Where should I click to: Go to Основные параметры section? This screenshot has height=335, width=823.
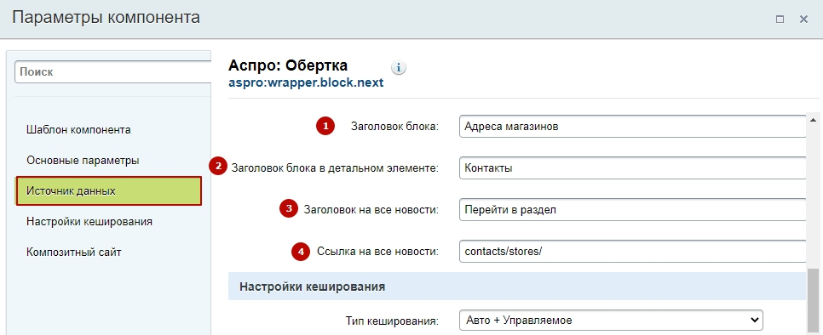point(83,161)
